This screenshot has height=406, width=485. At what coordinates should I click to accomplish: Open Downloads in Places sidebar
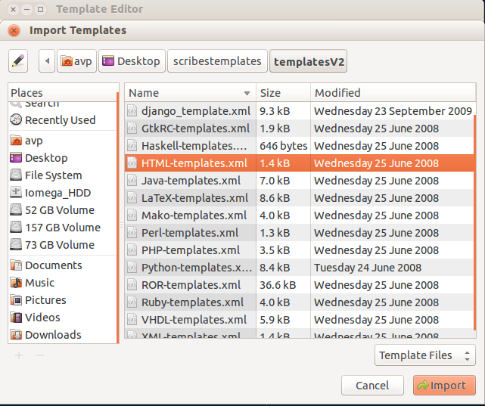63,335
